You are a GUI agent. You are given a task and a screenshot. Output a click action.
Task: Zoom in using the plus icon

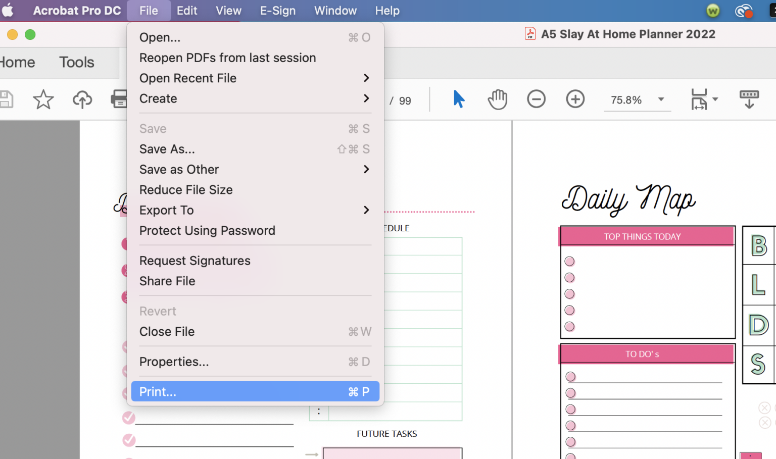pyautogui.click(x=575, y=99)
